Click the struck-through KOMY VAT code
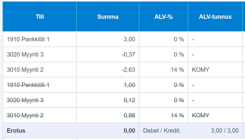This screenshot has height=140, width=245. [x=200, y=116]
